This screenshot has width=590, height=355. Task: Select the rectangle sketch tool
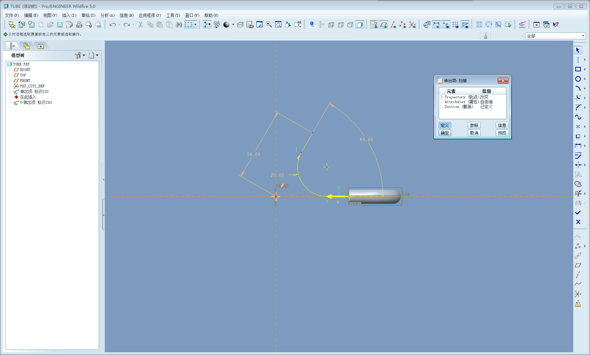578,69
